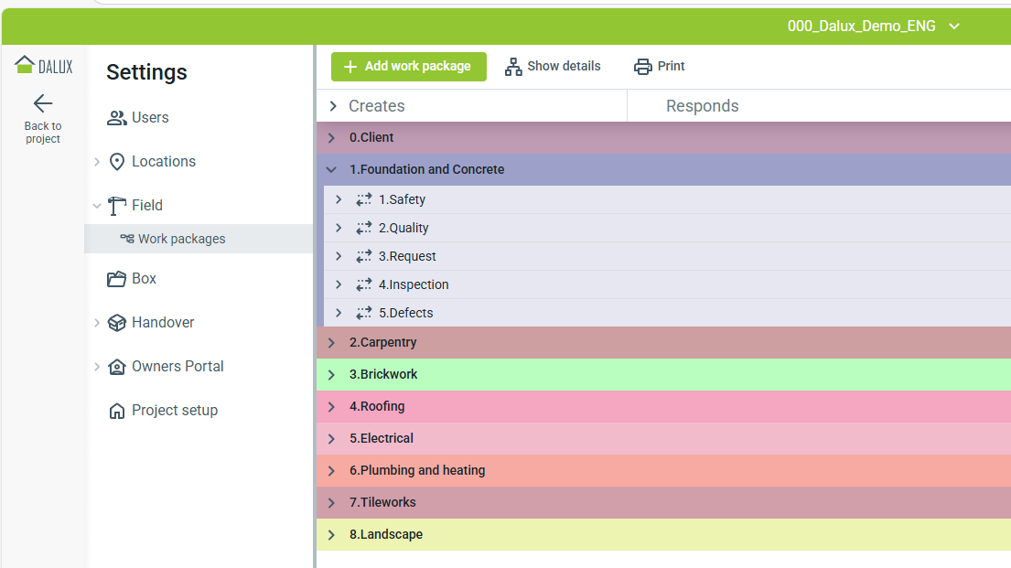
Task: Click the Show details button
Action: tap(554, 67)
